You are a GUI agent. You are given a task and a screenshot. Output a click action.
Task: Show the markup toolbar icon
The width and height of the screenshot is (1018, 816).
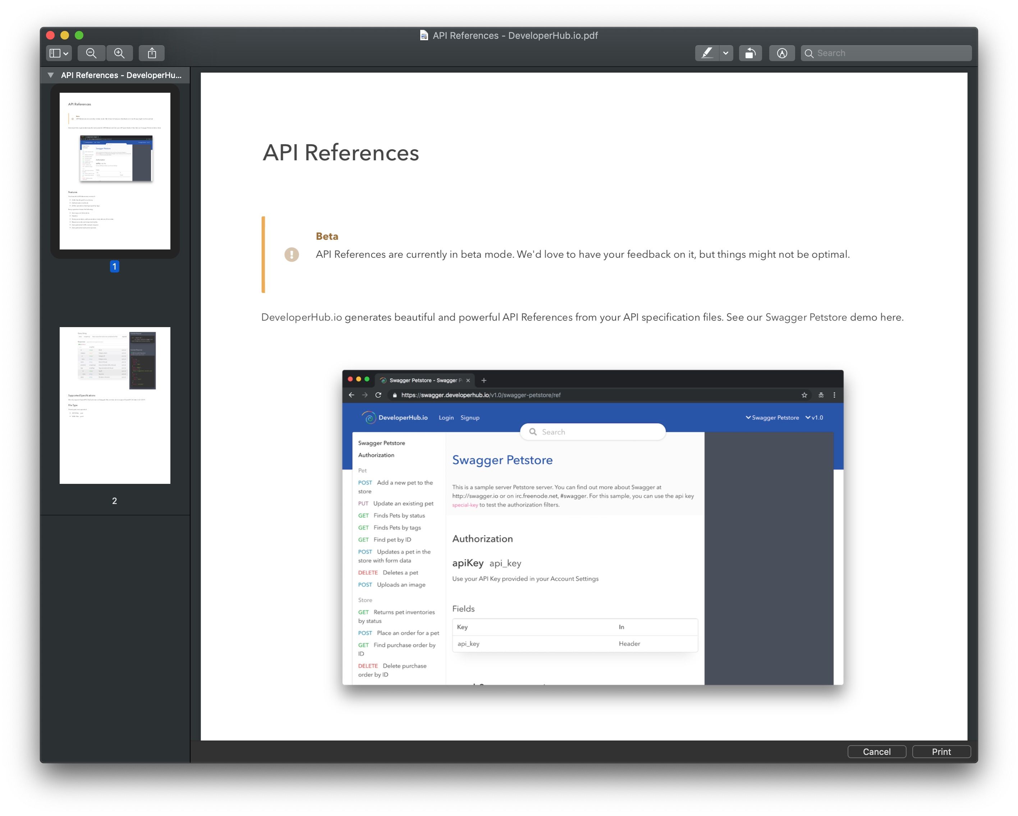[782, 53]
